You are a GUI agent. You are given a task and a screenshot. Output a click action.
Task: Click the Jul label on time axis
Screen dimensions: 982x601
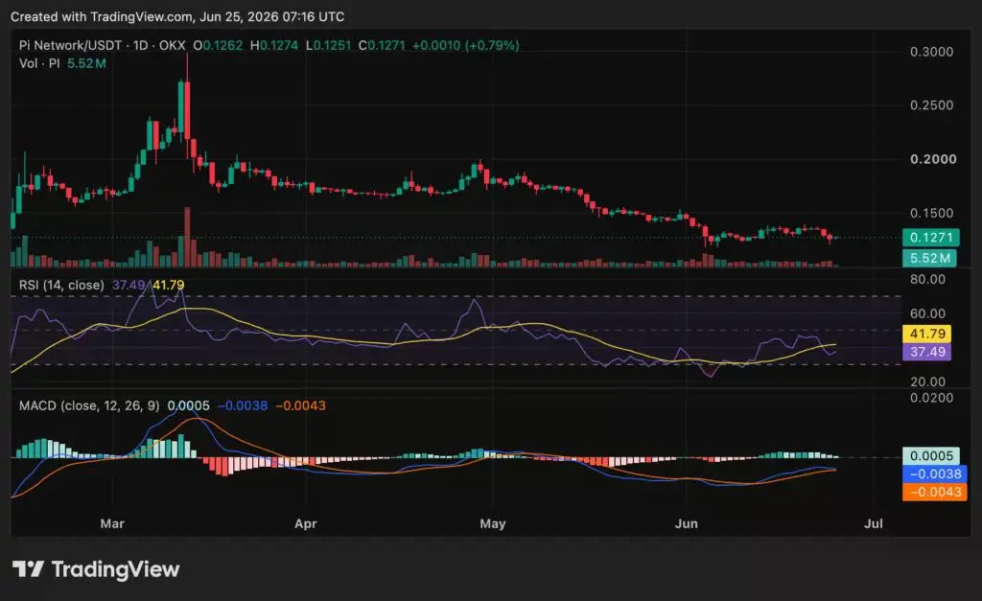click(x=874, y=524)
